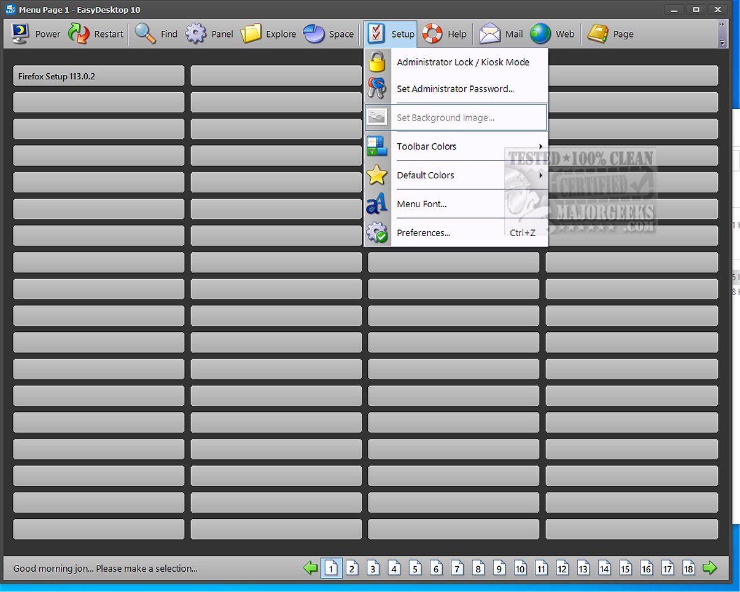Switch to page 5

point(415,569)
